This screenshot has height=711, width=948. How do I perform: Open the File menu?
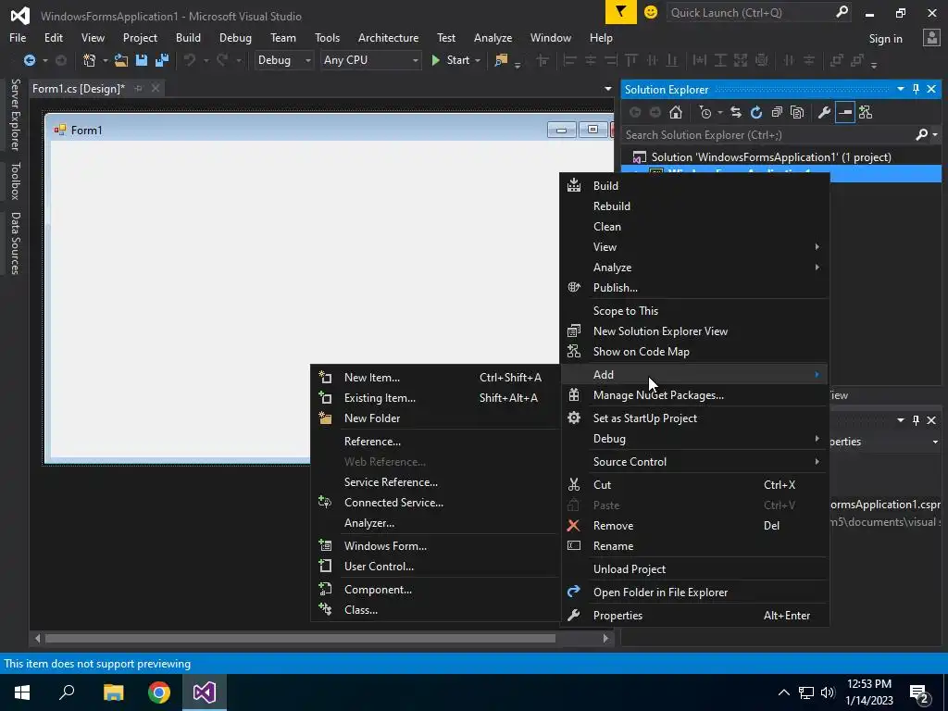click(x=18, y=37)
